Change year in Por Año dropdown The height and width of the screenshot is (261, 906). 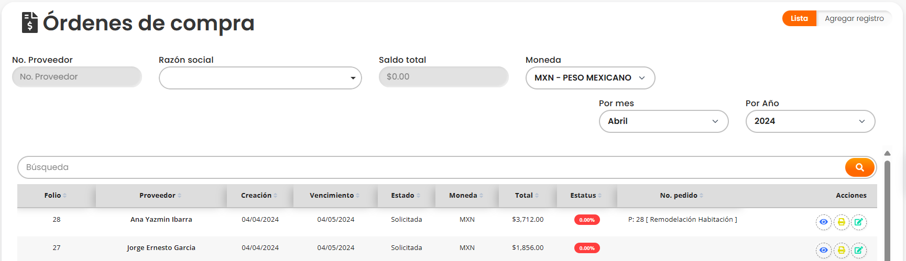coord(810,121)
